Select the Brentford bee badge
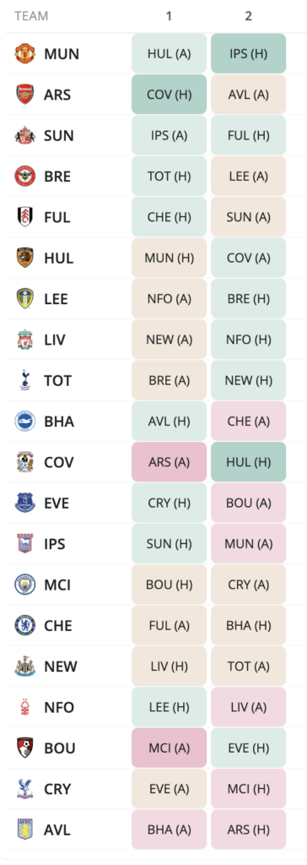 pos(24,176)
